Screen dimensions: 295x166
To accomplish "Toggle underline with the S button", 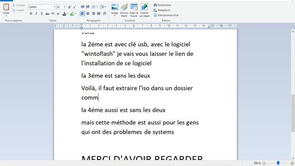I will (x=41, y=13).
